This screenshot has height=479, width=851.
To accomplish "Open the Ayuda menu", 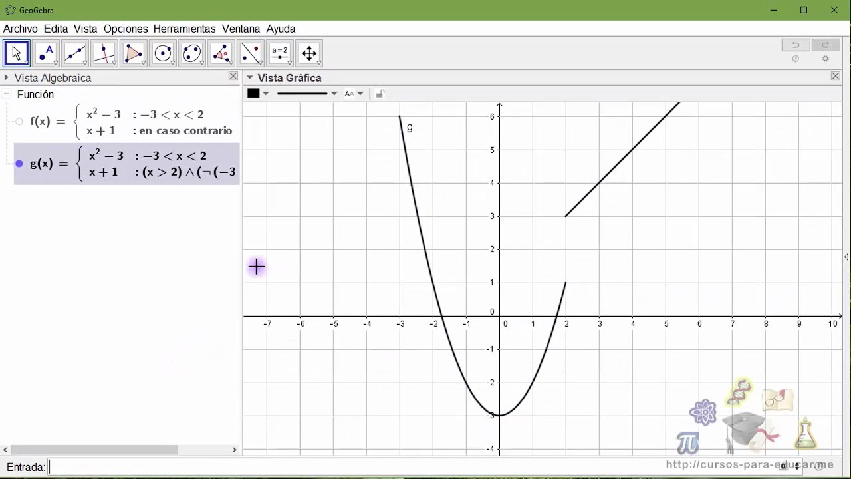I will point(281,29).
